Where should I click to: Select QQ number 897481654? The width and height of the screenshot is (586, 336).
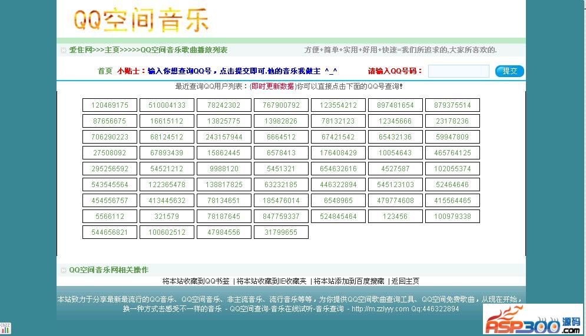[396, 105]
